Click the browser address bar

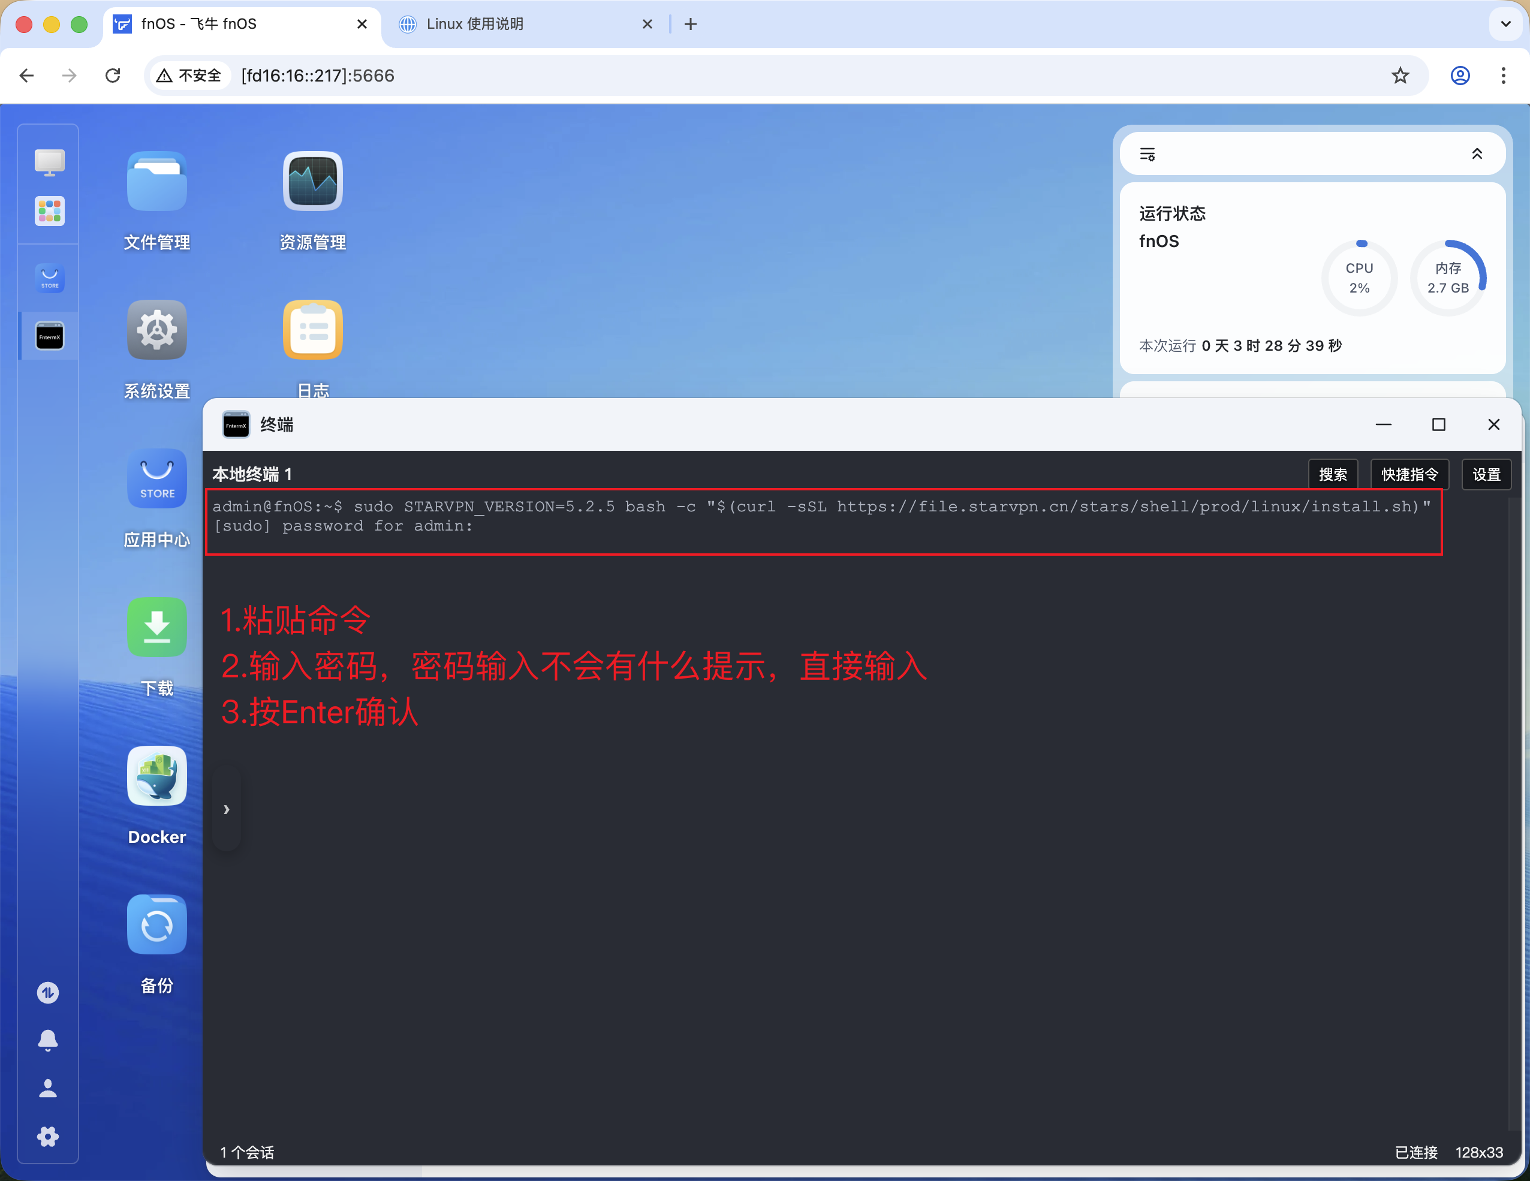pyautogui.click(x=490, y=76)
